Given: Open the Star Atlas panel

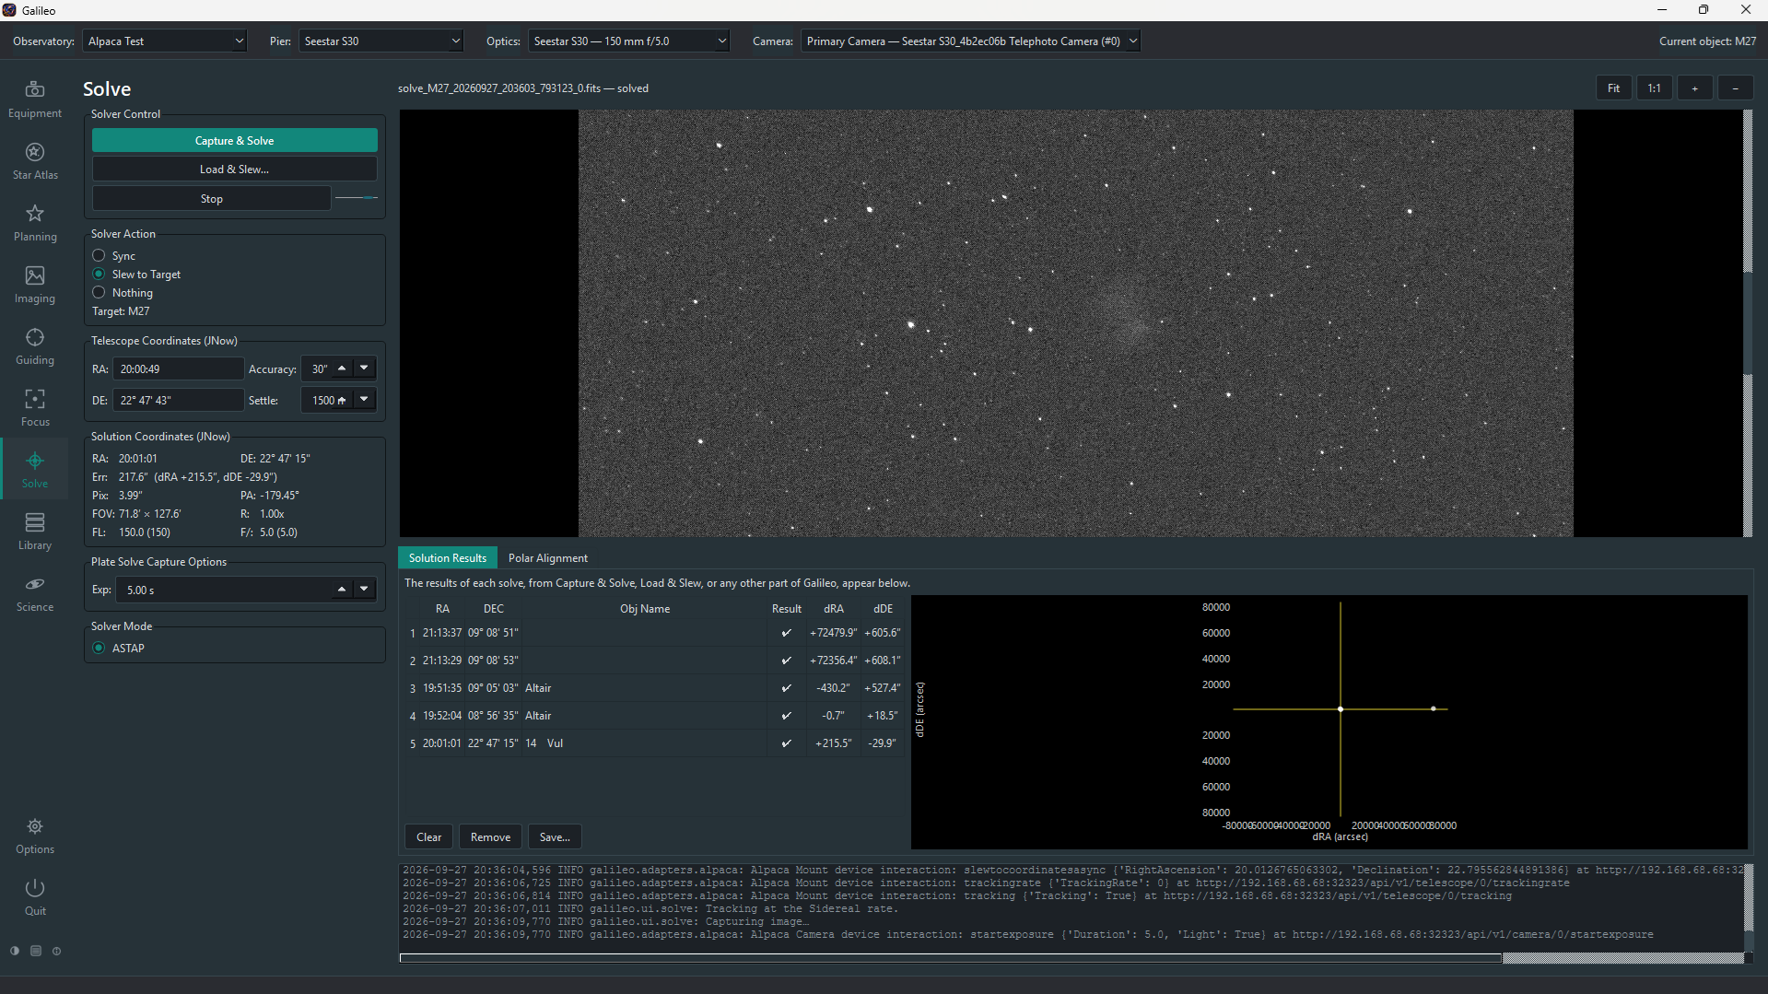Looking at the screenshot, I should point(35,161).
